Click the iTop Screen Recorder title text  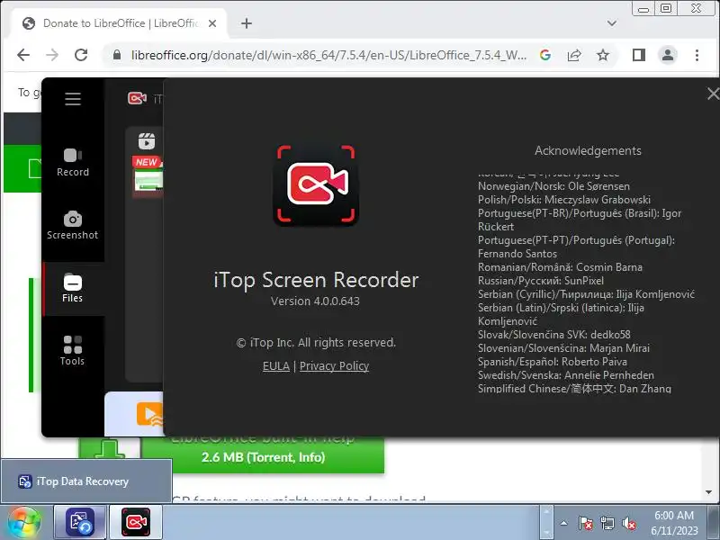pyautogui.click(x=316, y=280)
